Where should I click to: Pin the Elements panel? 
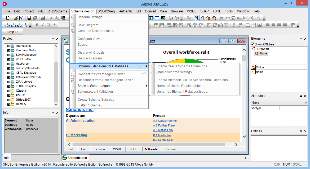[301, 39]
